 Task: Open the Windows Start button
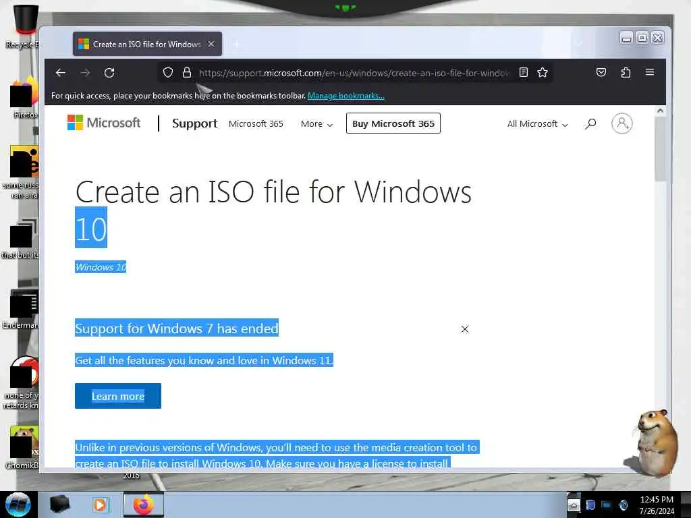pyautogui.click(x=18, y=505)
